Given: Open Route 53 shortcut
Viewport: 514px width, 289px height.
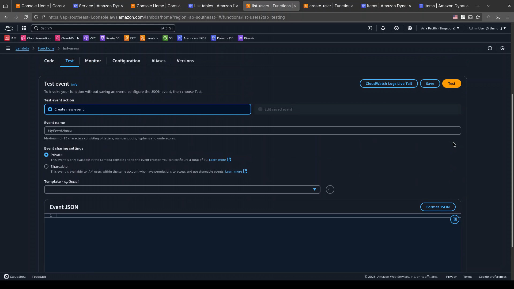Looking at the screenshot, I should pyautogui.click(x=110, y=38).
